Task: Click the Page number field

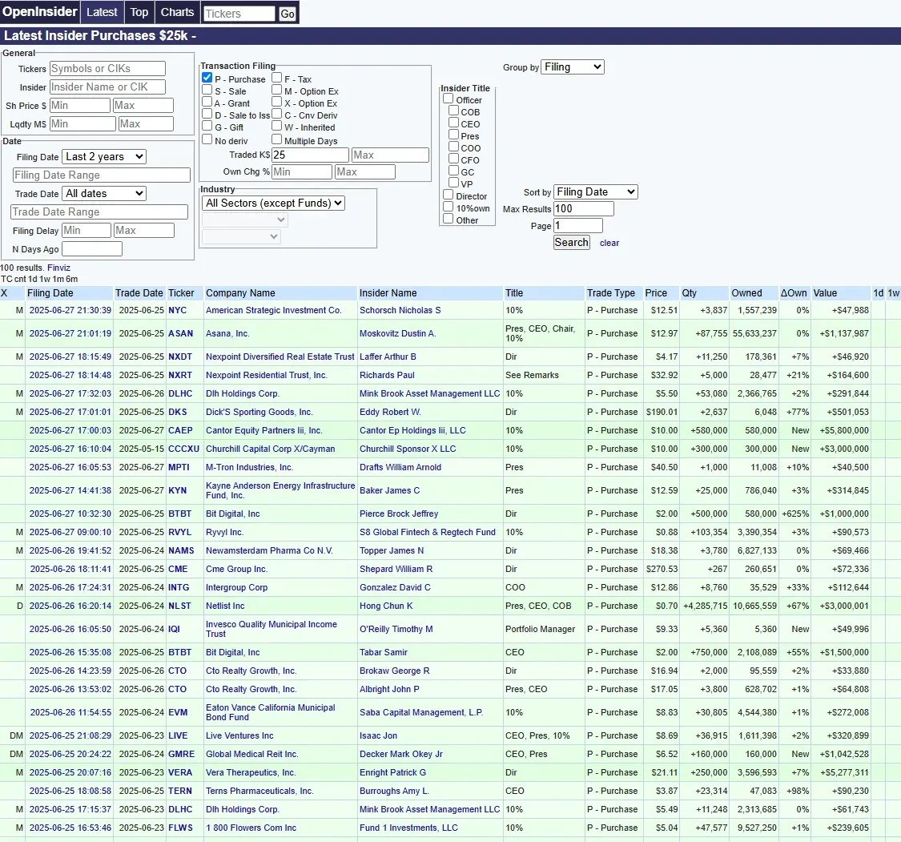Action: [x=578, y=225]
